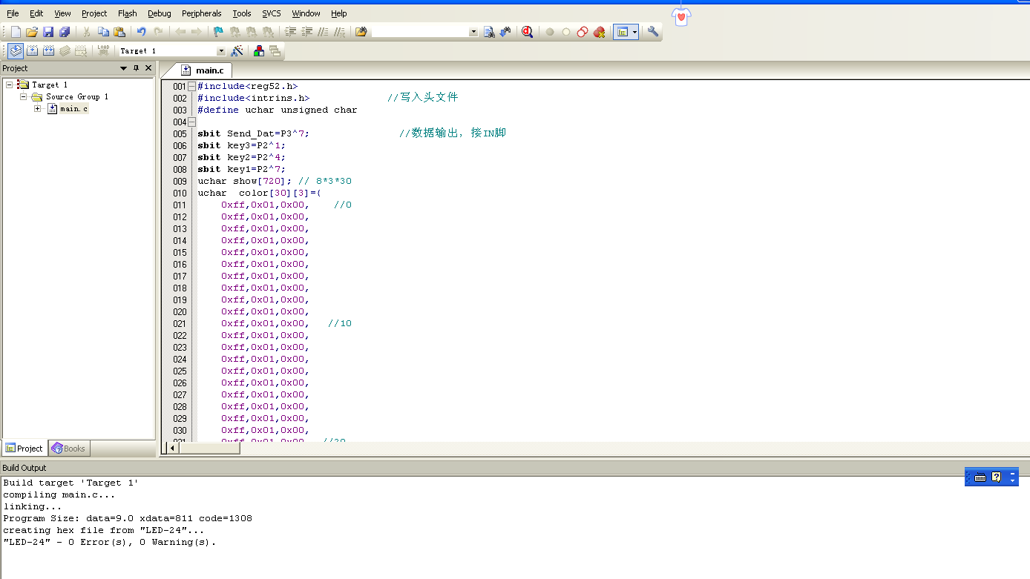Create a new file from the toolbar

16,32
